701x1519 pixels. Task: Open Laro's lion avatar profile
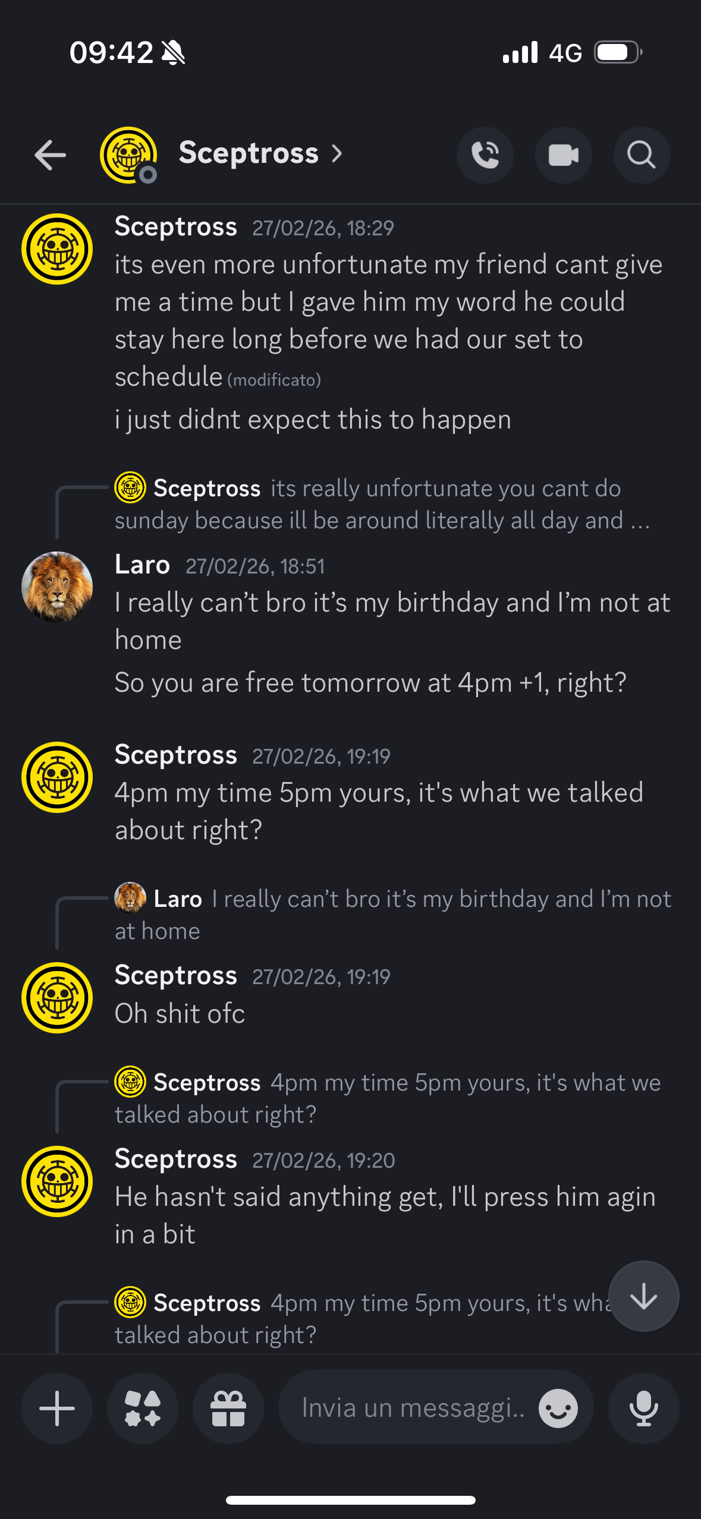tap(57, 587)
